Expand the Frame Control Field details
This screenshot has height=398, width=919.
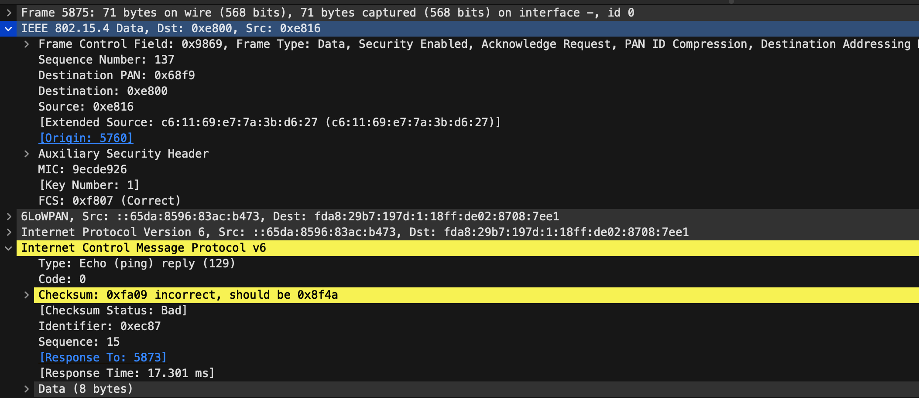pos(27,44)
